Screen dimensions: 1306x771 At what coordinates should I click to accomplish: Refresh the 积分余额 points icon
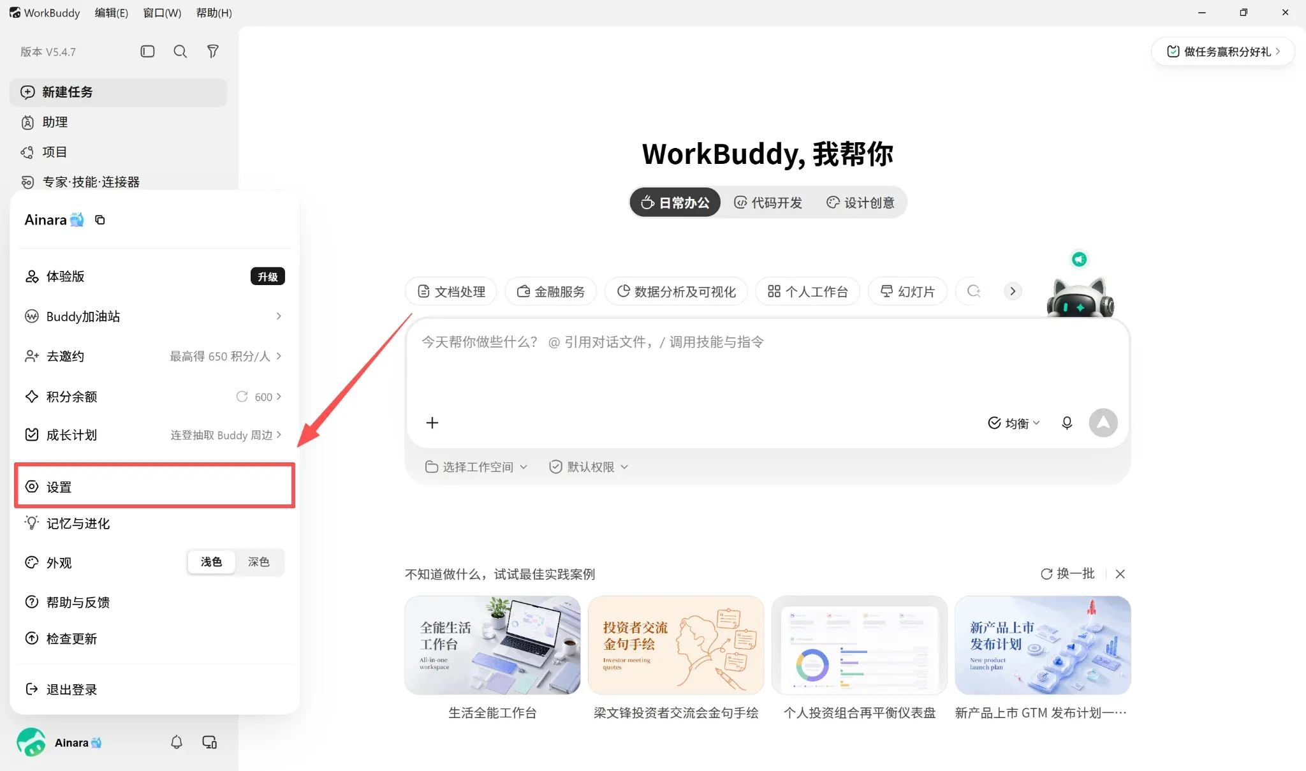pos(242,397)
